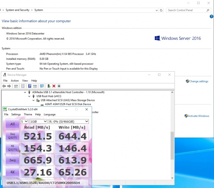Open Device Manager Action menu
Screen dimensions: 214x188
coord(15,80)
